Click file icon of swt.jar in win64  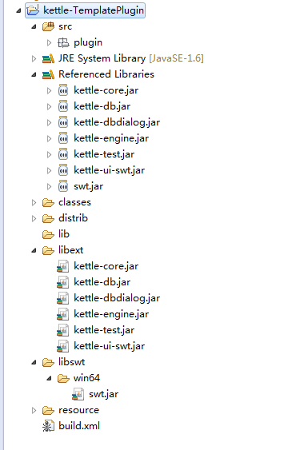78,394
